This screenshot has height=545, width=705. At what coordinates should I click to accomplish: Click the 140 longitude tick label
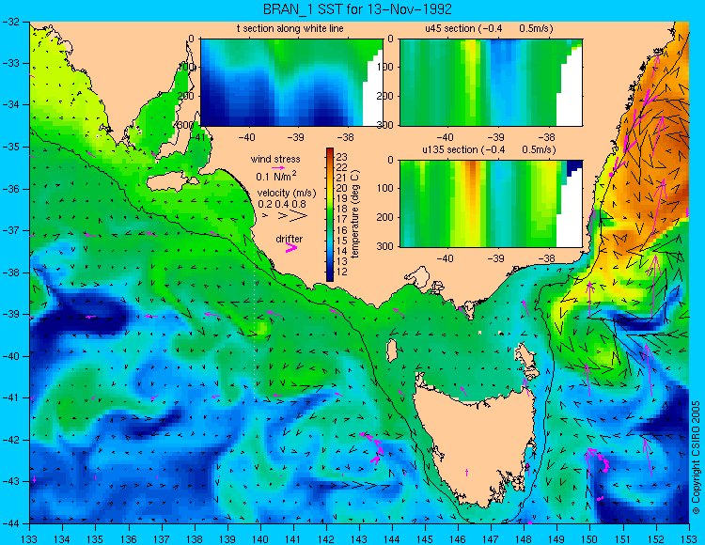260,537
